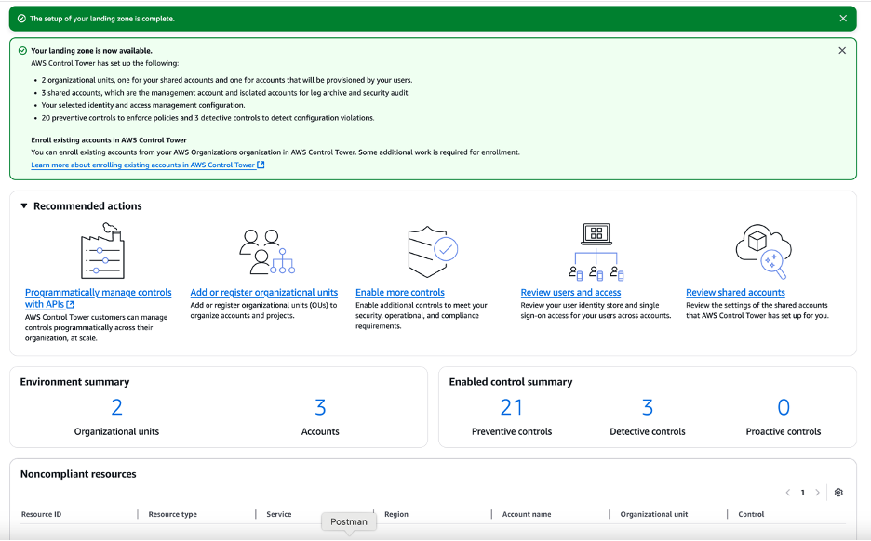Click external link icon next to 'with APIs'
871x541 pixels.
click(70, 304)
